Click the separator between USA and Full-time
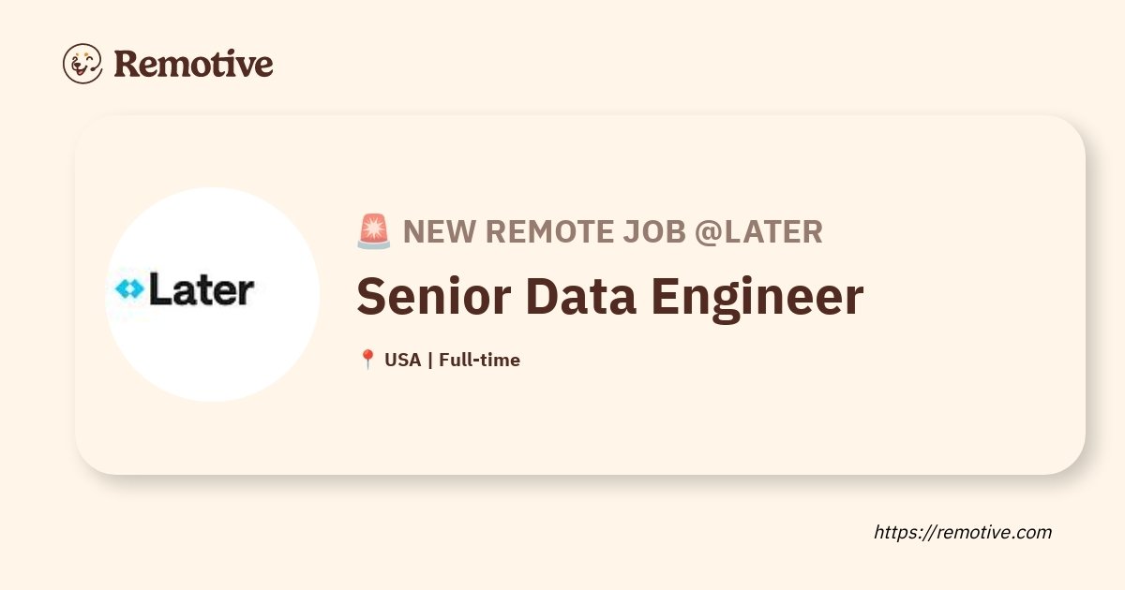Viewport: 1125px width, 590px height. click(x=429, y=360)
